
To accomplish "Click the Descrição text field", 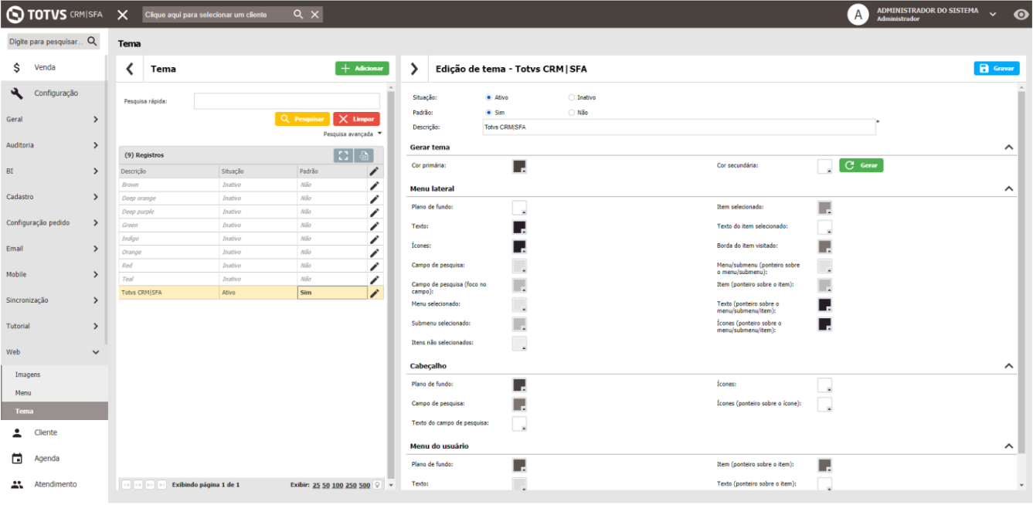I will tap(678, 127).
